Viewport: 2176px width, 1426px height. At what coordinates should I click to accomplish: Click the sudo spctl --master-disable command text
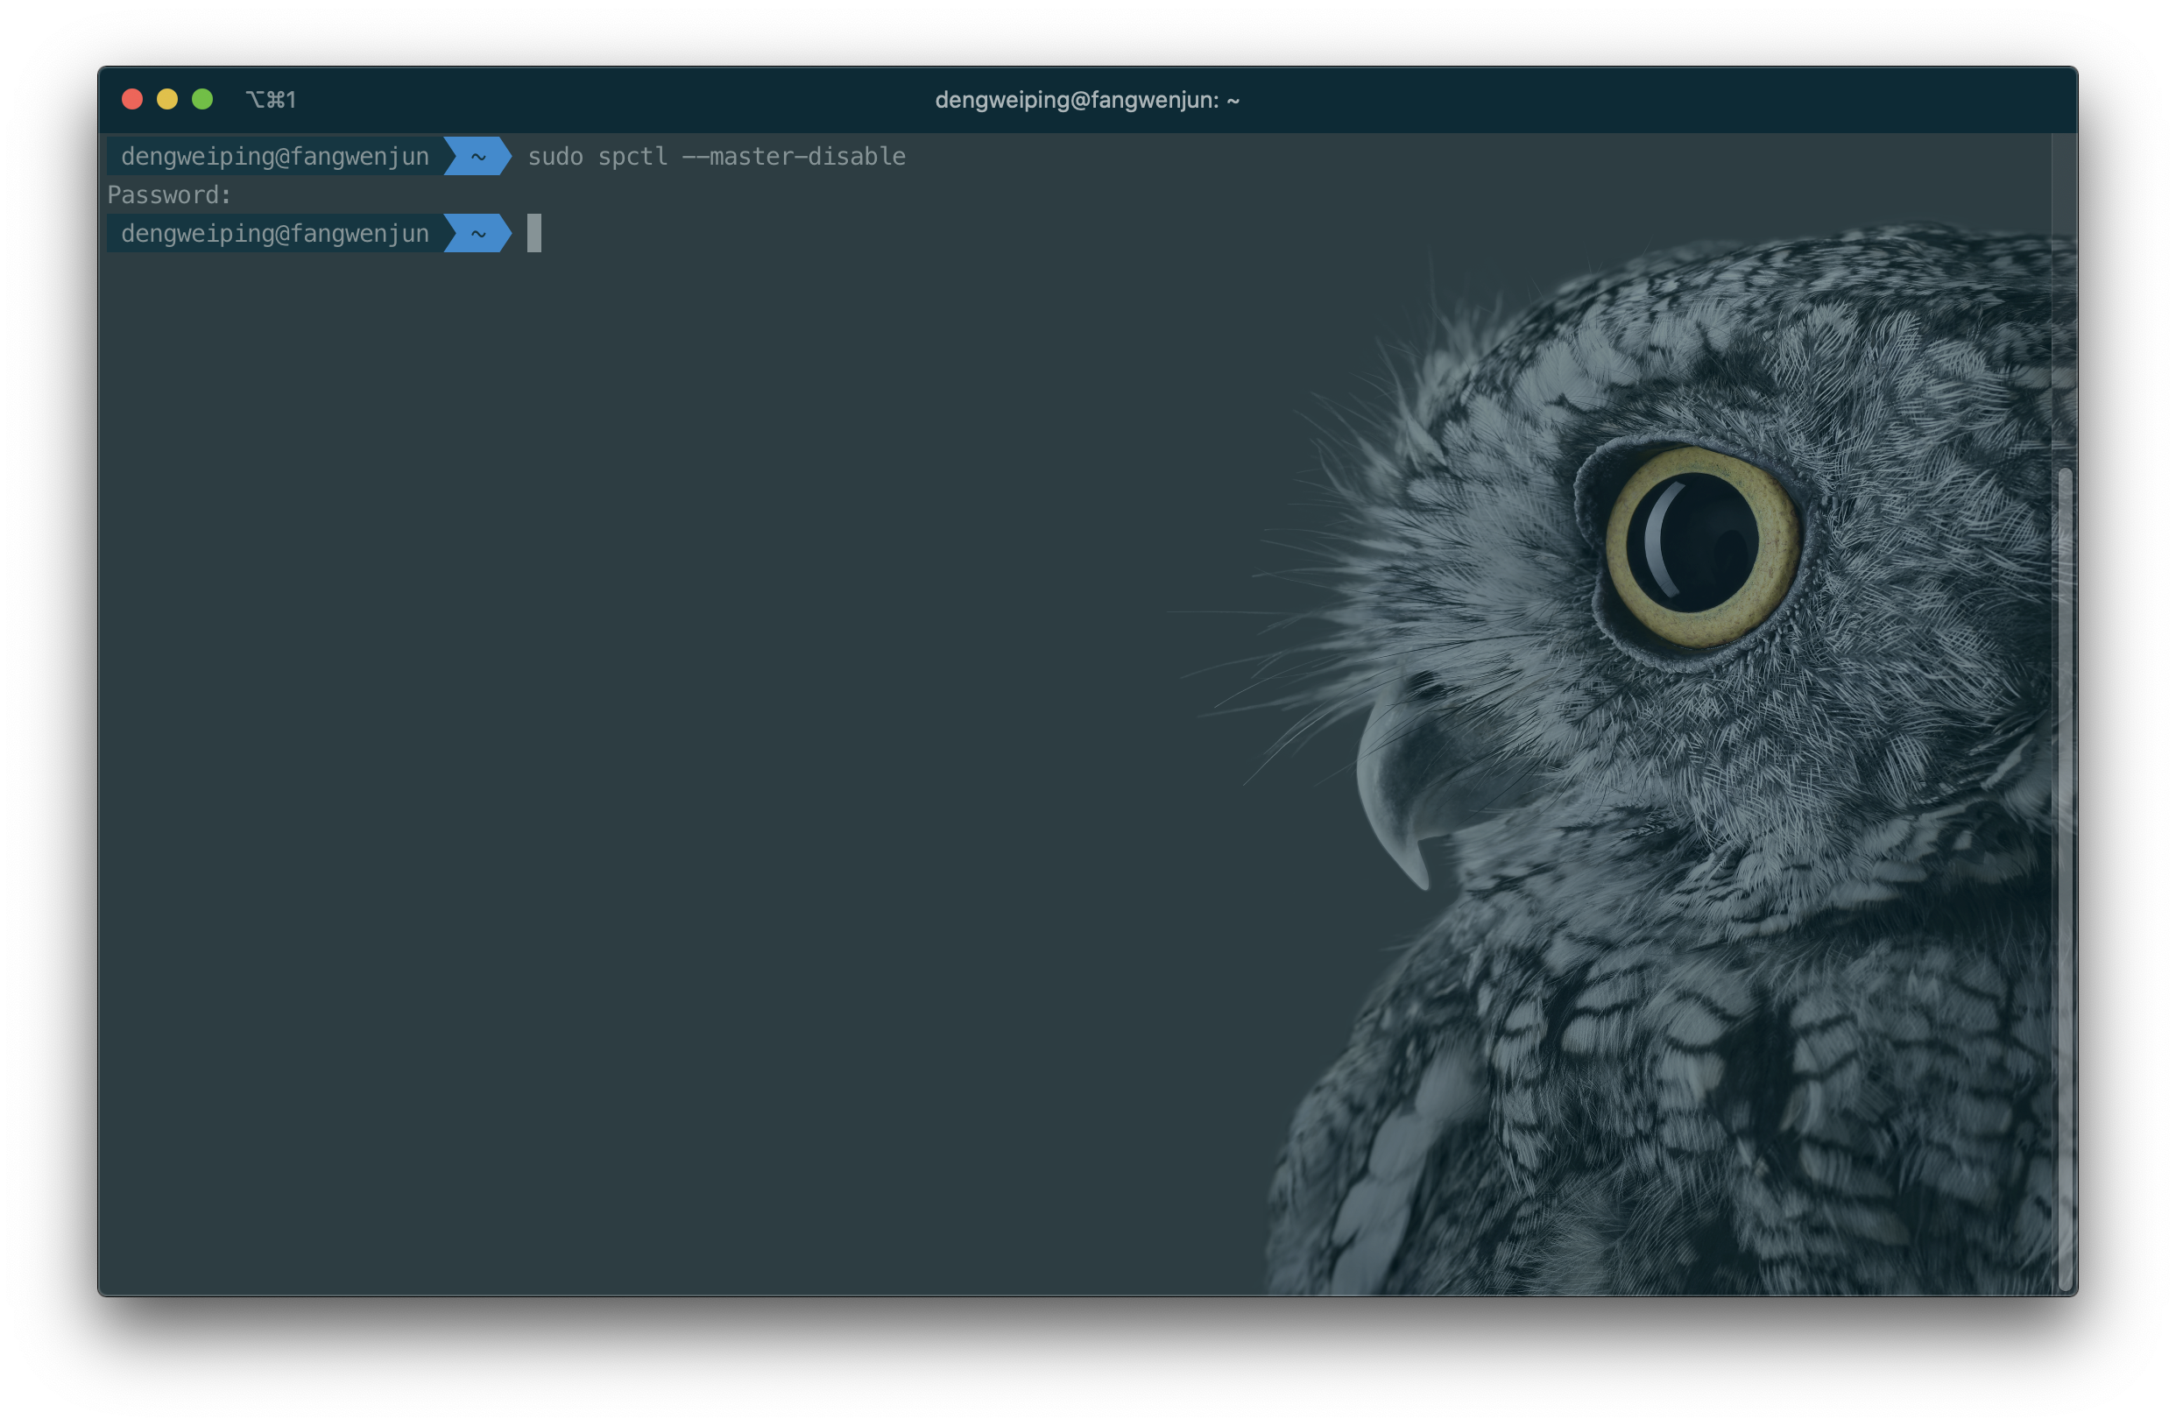[717, 156]
